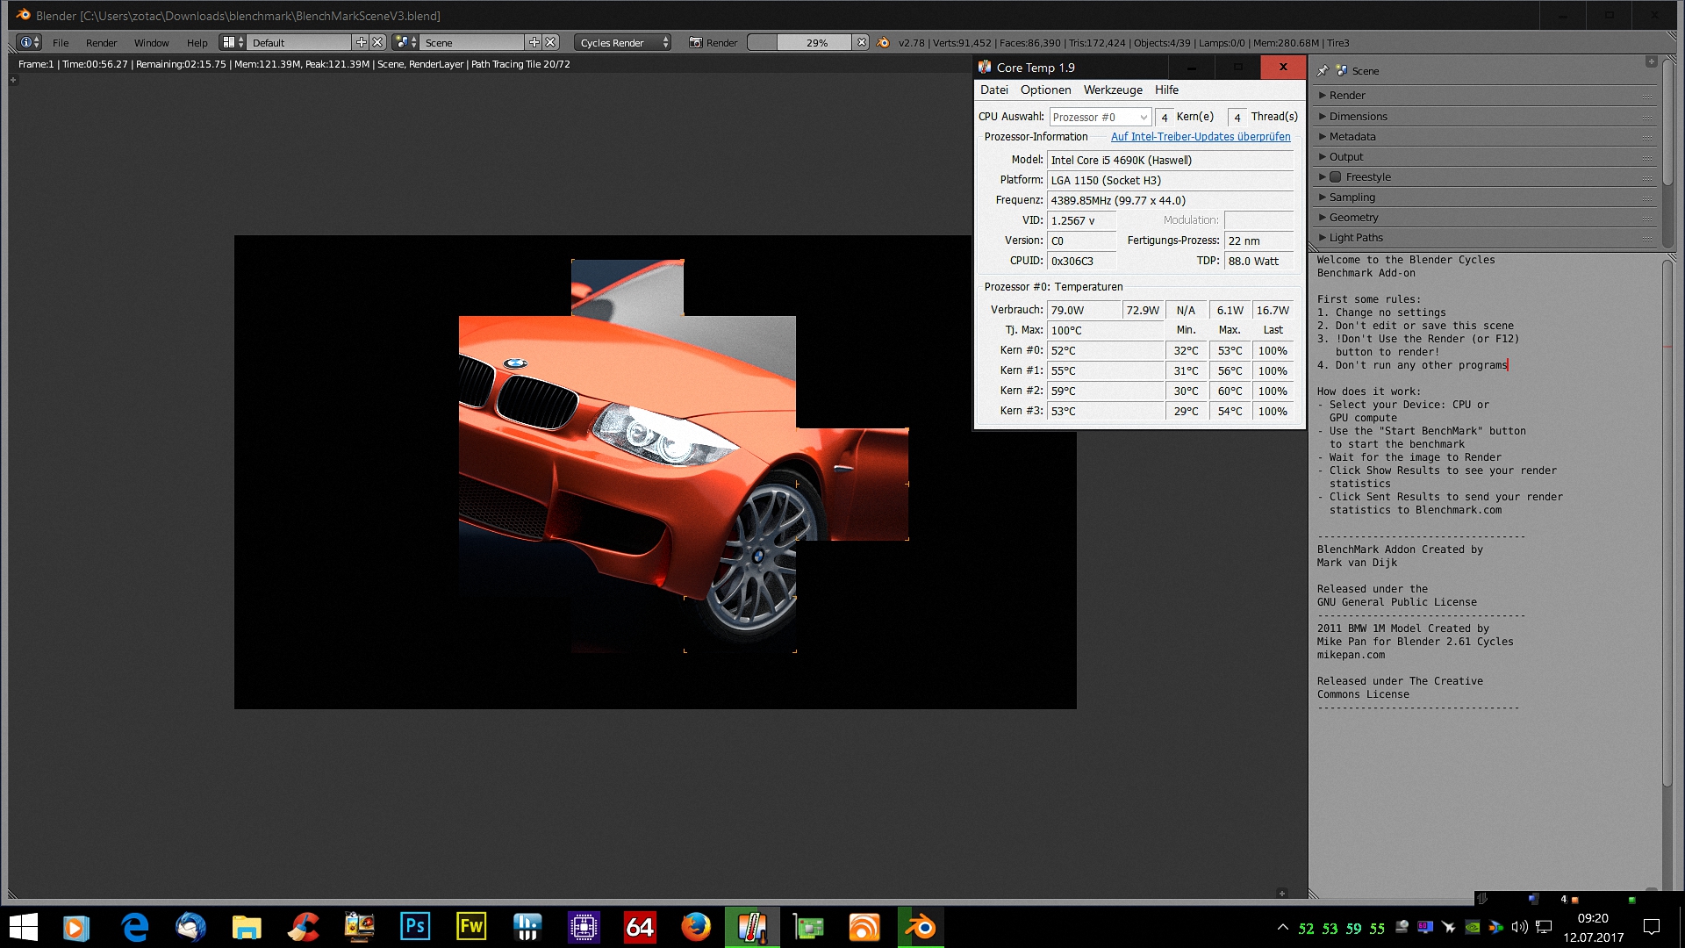1685x948 pixels.
Task: Delete the current scene with X icon
Action: pos(550,42)
